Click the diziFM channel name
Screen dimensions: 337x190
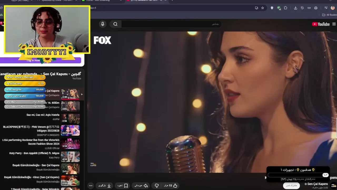tap(56, 119)
